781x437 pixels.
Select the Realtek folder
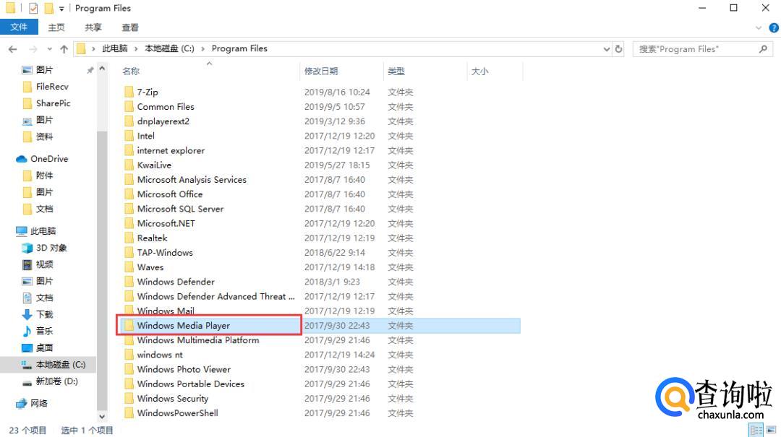pos(153,238)
